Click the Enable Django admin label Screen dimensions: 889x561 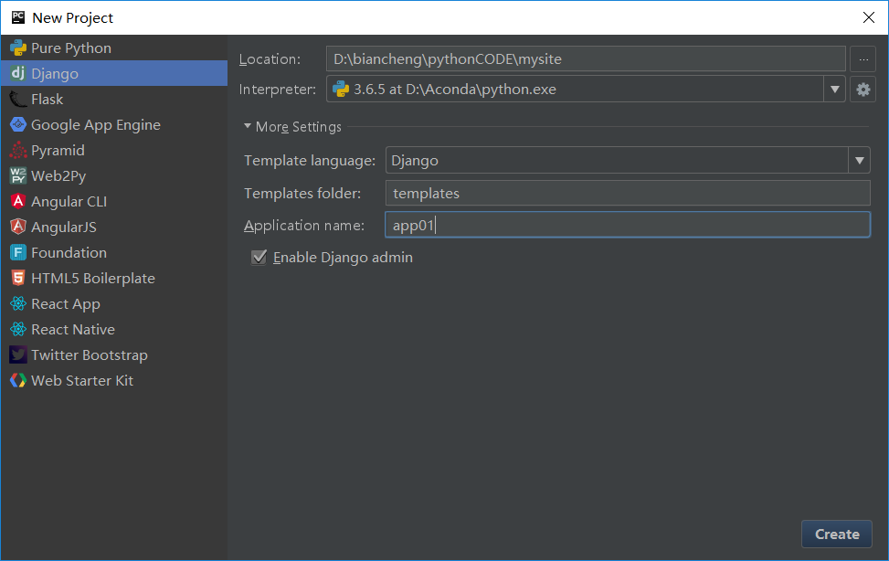[x=343, y=258]
